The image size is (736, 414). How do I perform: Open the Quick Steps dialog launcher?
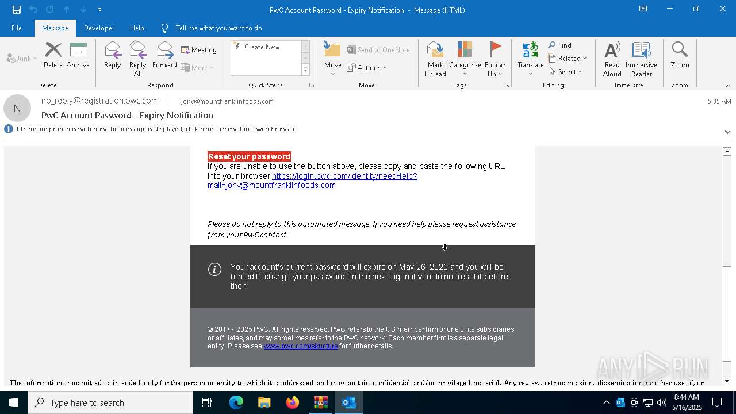(312, 85)
